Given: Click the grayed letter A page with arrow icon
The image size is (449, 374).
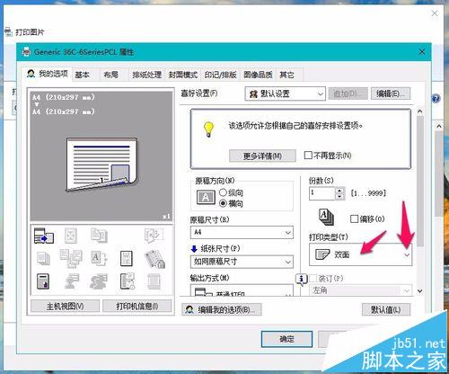Looking at the screenshot, I should coord(99,258).
